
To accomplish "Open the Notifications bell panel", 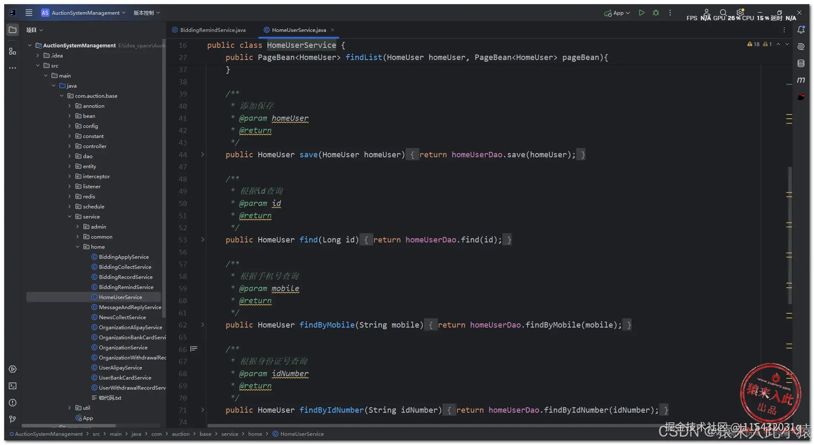I will (x=801, y=30).
